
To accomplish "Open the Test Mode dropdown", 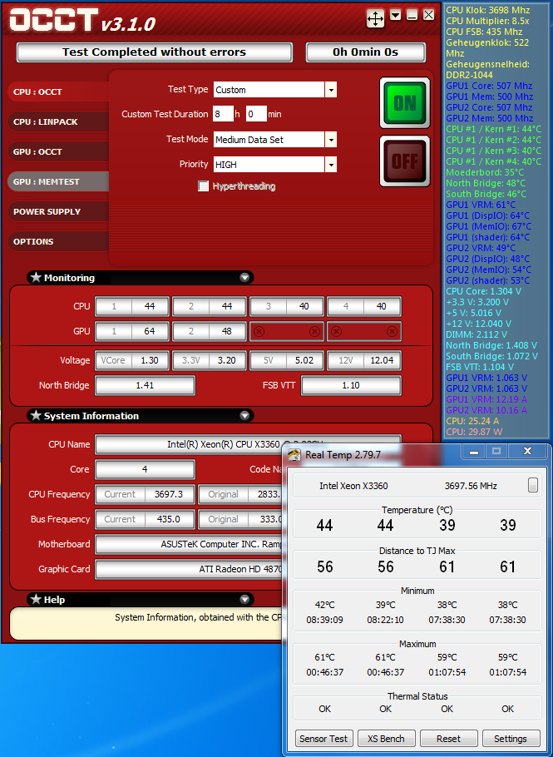I will pyautogui.click(x=331, y=140).
